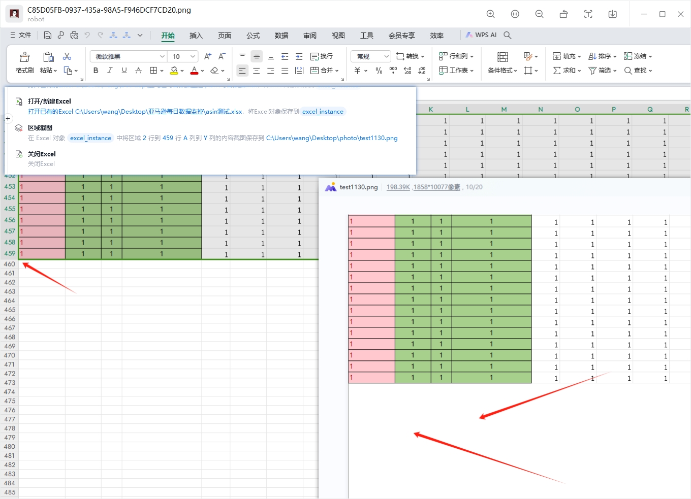This screenshot has height=499, width=691.
Task: Click the 条件格式 conditional formatting button
Action: tap(502, 63)
